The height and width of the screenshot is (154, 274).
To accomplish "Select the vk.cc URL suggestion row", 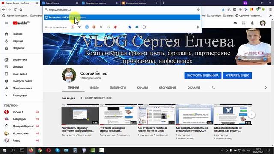I will click(122, 17).
